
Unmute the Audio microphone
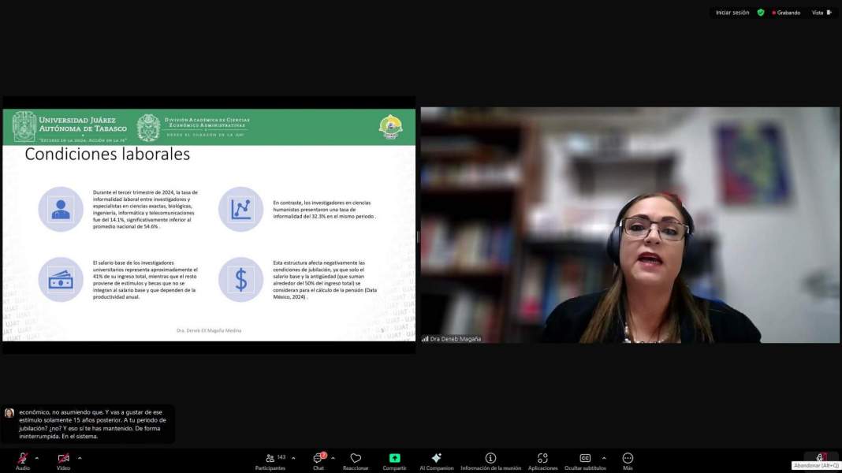(21, 460)
